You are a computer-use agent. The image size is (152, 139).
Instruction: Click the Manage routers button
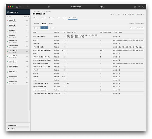[x=18, y=125]
